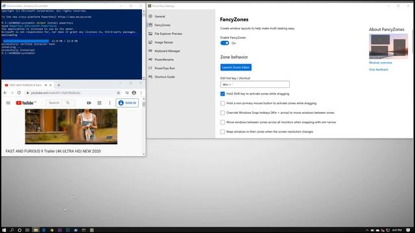
Task: Click the YouTube logo
Action: pyautogui.click(x=26, y=103)
